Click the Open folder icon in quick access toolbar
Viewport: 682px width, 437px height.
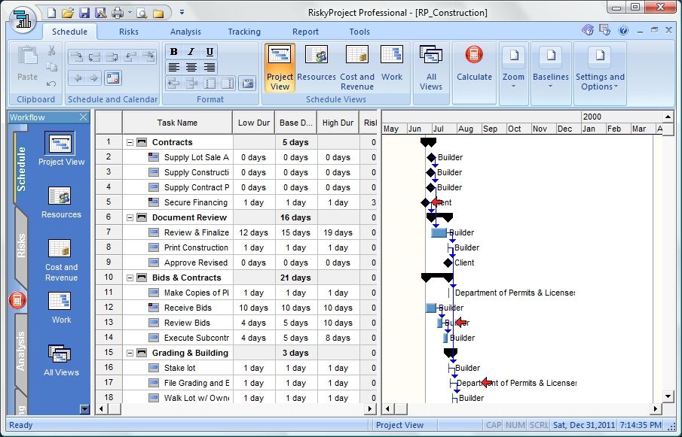point(67,13)
